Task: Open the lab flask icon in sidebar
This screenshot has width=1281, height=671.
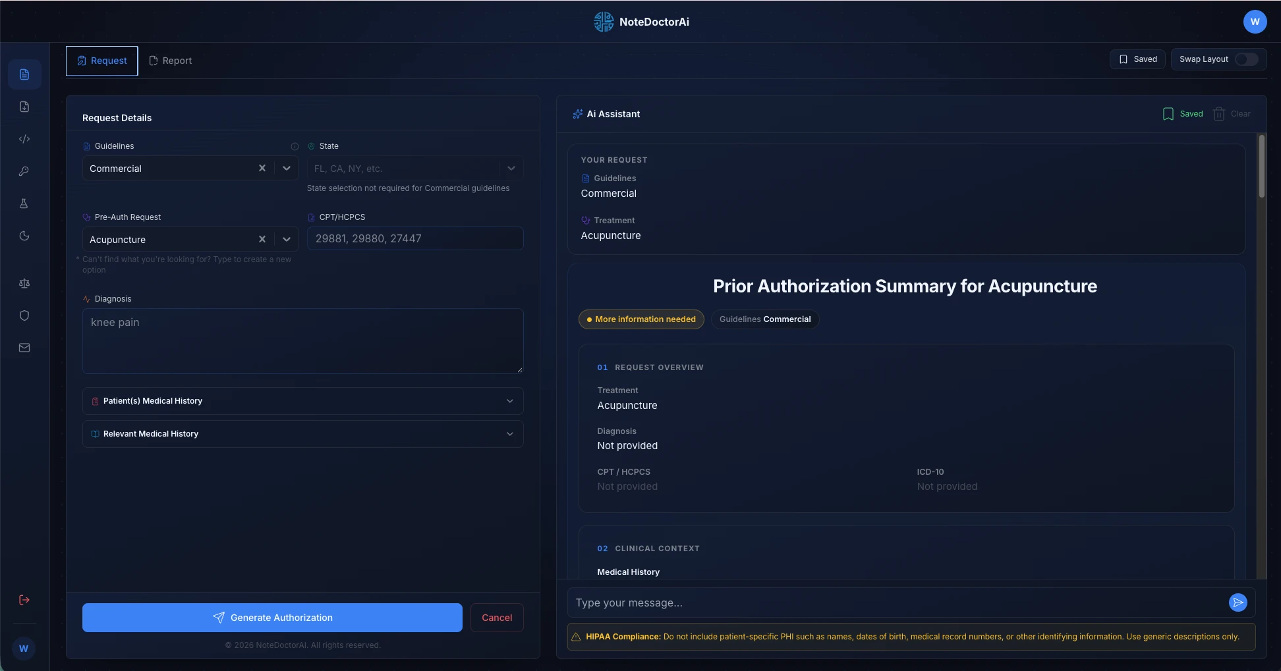Action: [24, 203]
